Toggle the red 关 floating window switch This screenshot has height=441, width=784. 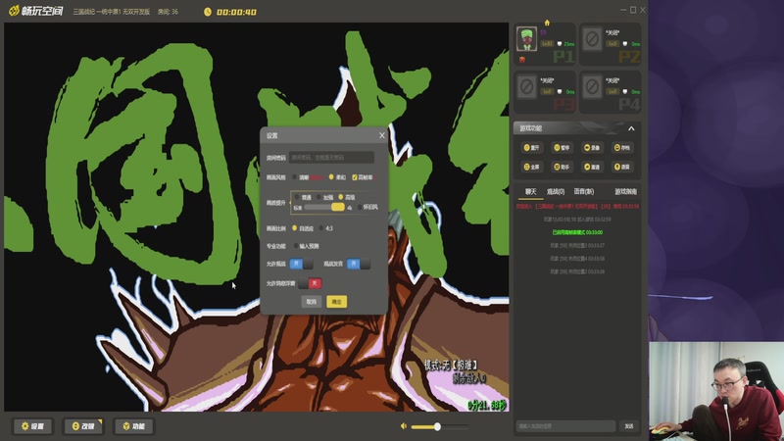click(310, 283)
